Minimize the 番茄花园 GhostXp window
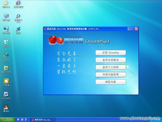The image size is (162, 122). (x=129, y=29)
